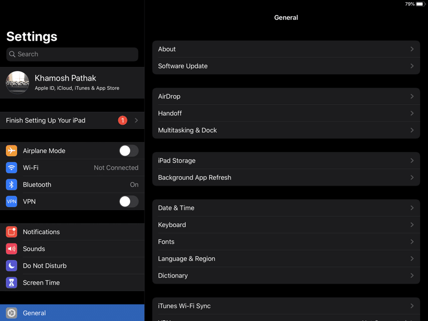The width and height of the screenshot is (428, 321).
Task: Tap the Bluetooth icon in sidebar
Action: (12, 185)
